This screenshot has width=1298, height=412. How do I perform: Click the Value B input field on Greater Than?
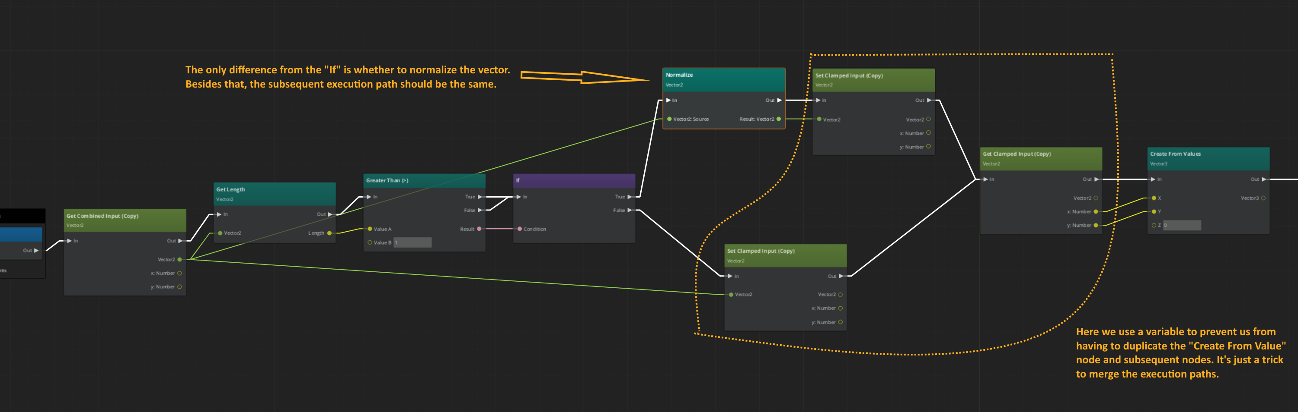(412, 242)
